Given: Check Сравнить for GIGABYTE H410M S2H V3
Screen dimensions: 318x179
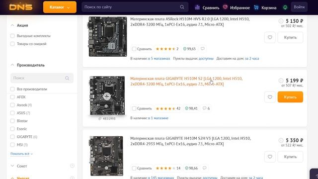Looking at the screenshot, I should click(x=134, y=168).
